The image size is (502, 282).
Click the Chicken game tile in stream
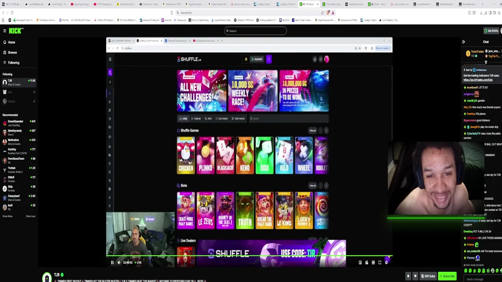pyautogui.click(x=186, y=155)
